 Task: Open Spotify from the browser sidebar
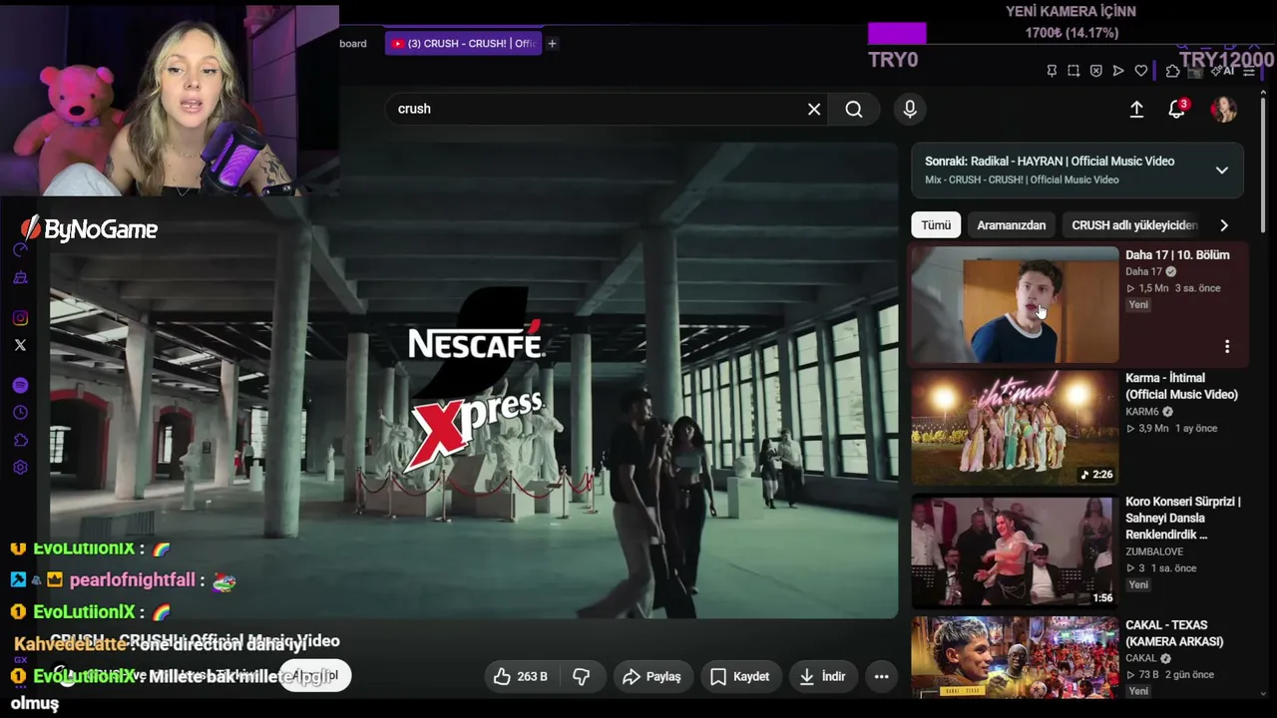20,385
